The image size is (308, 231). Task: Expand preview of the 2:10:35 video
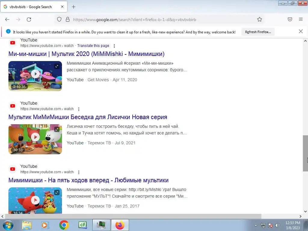57,66
